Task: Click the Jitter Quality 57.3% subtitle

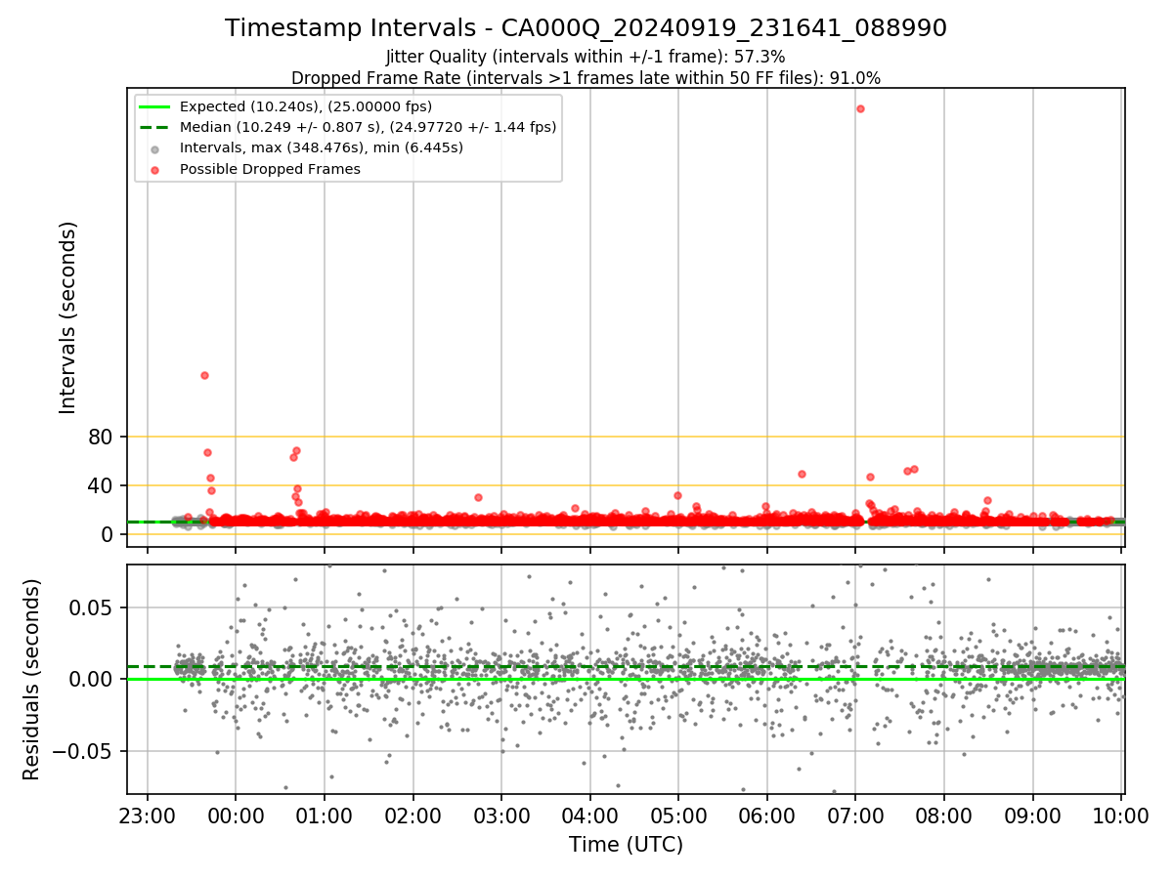Action: click(x=586, y=57)
